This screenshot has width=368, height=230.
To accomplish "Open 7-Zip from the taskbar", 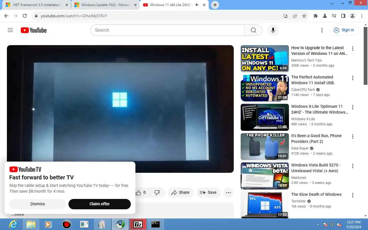I will (x=138, y=224).
